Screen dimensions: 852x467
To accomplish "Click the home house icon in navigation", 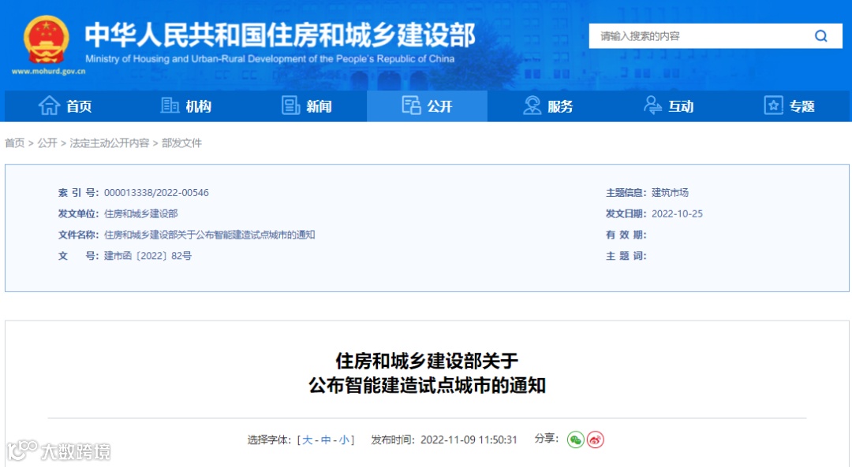I will point(49,106).
